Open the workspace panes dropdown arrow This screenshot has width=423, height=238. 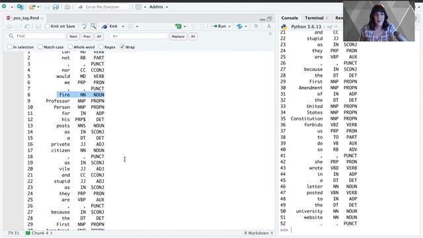[145, 7]
